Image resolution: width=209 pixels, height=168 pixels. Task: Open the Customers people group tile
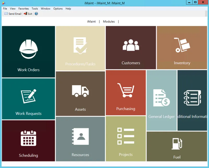[x=131, y=48]
